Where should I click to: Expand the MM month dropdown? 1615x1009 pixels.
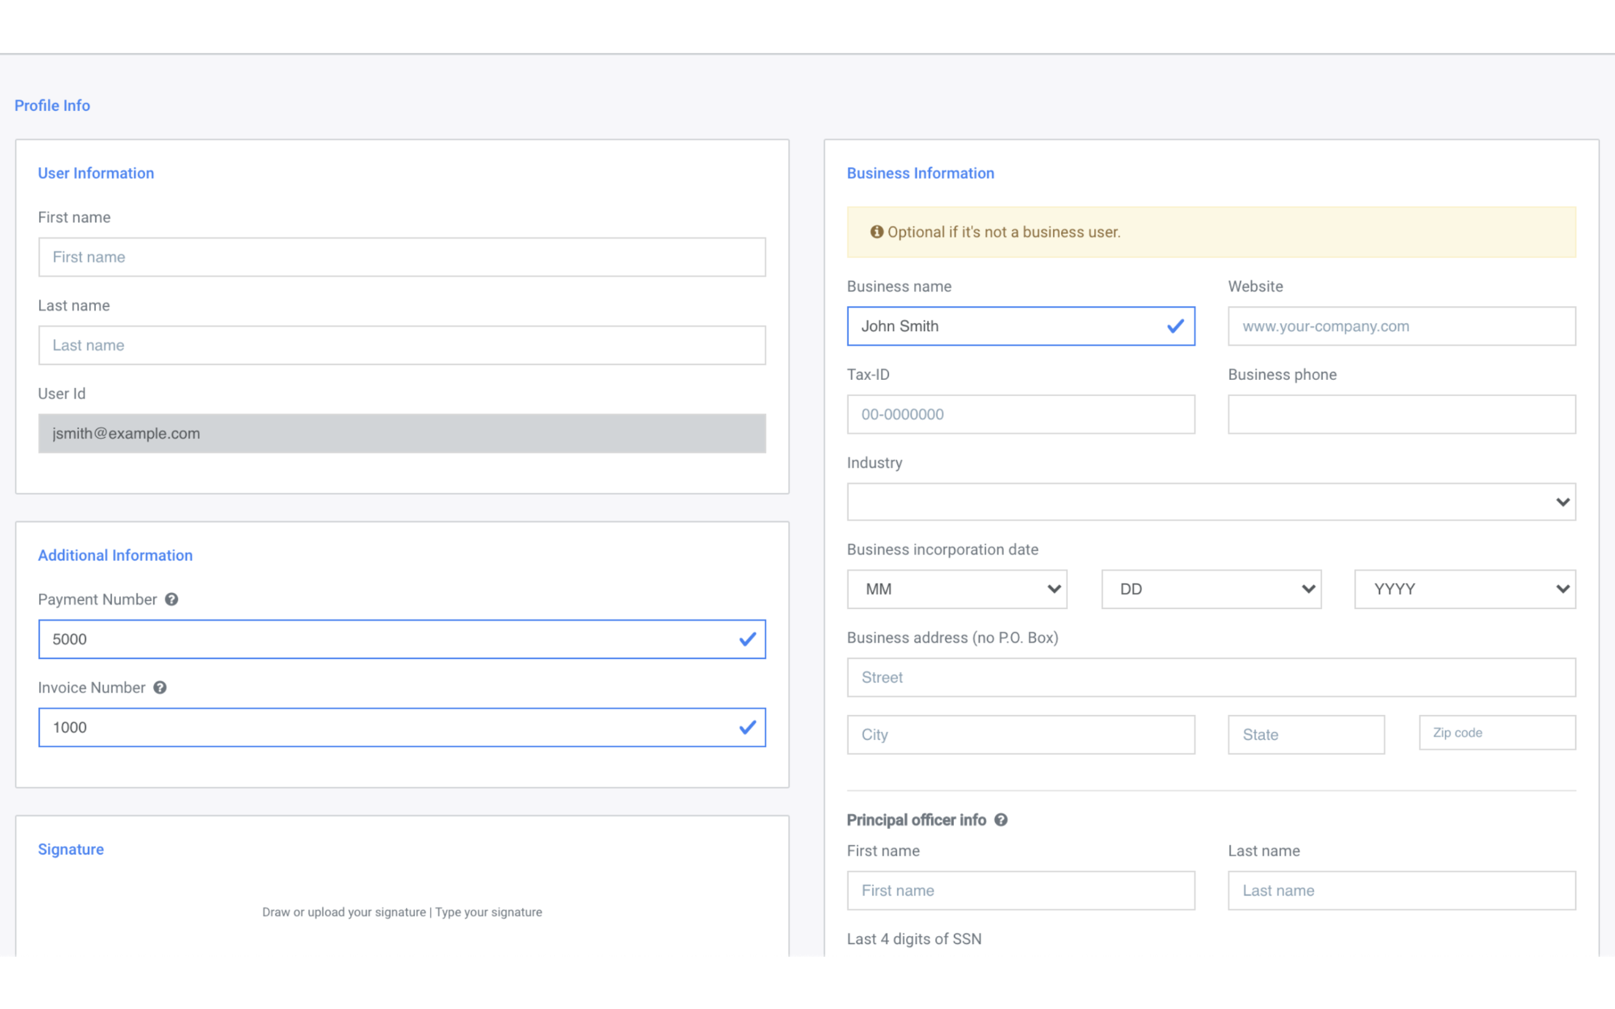[x=956, y=589]
